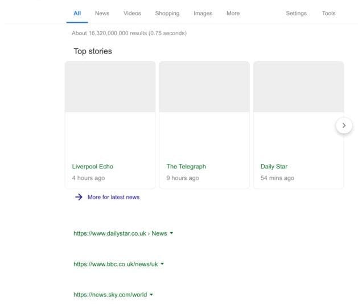This screenshot has height=305, width=358.
Task: Open the www.bbc.co.uk/news/uk result URL
Action: coord(116,264)
